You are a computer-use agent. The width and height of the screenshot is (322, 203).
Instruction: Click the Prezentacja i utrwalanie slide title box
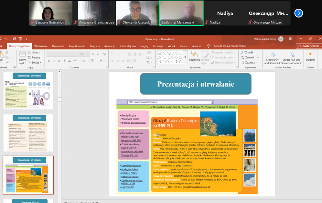pyautogui.click(x=196, y=84)
